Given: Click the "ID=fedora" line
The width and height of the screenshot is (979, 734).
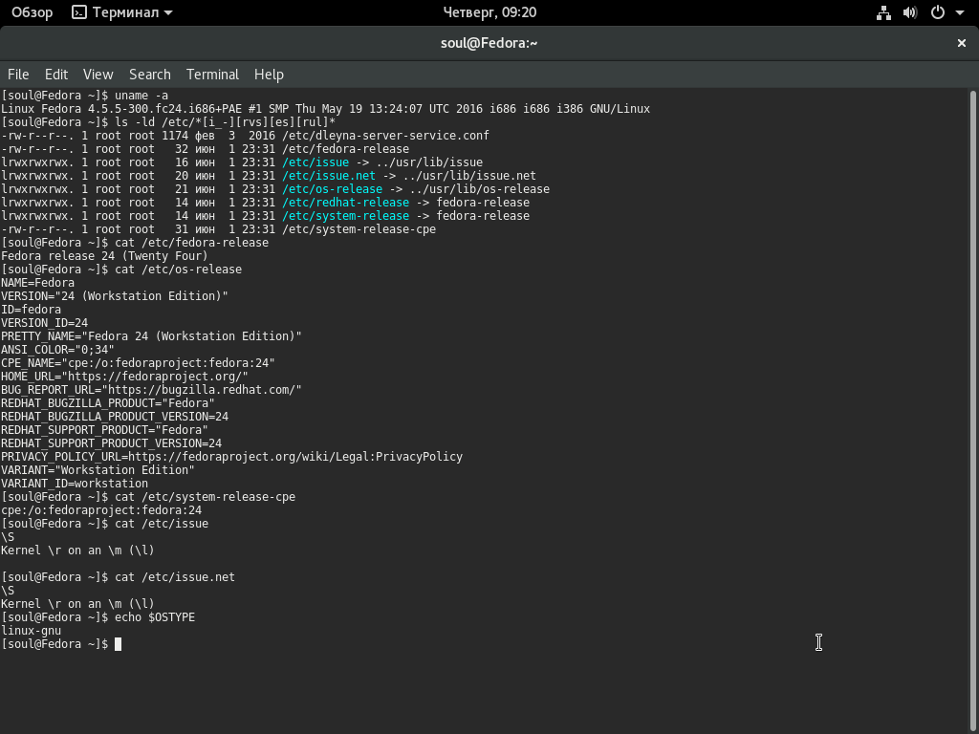Looking at the screenshot, I should [32, 310].
